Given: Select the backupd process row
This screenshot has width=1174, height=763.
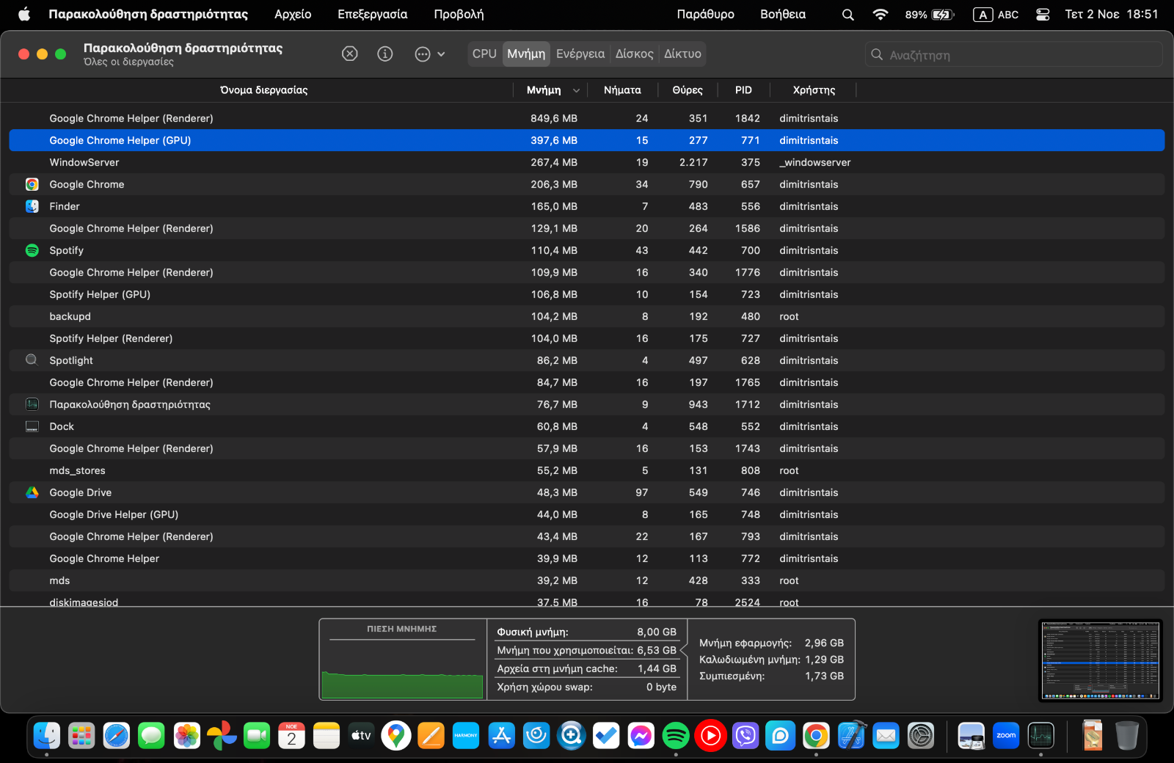Looking at the screenshot, I should (x=586, y=316).
